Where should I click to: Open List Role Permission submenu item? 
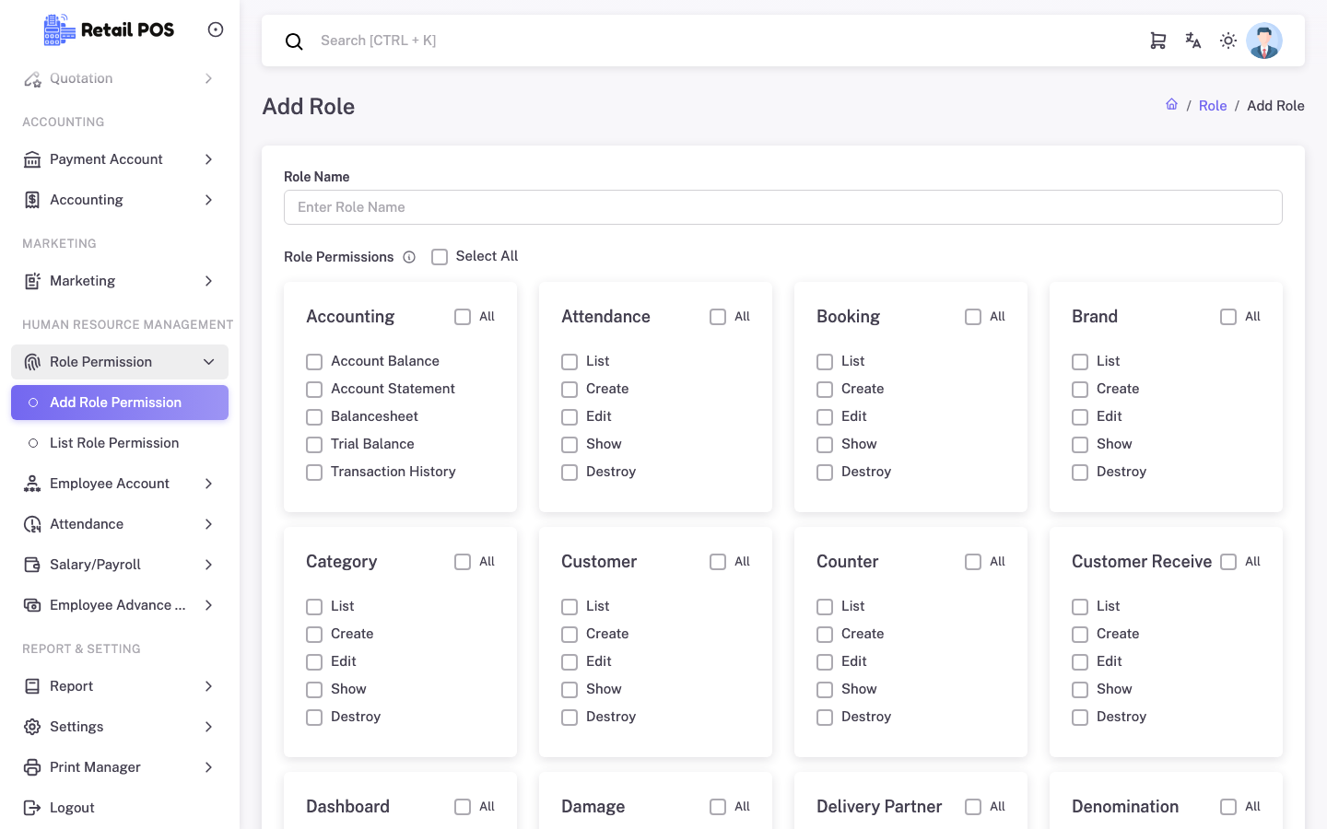pos(120,443)
